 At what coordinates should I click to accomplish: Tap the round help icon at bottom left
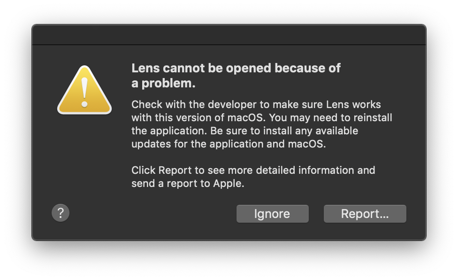(x=60, y=213)
